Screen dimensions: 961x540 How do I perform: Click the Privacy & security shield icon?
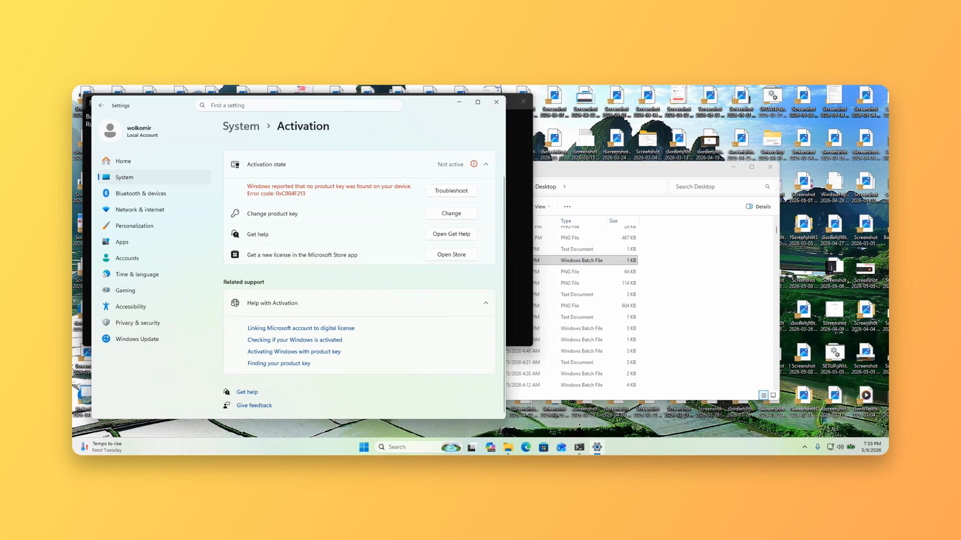106,322
